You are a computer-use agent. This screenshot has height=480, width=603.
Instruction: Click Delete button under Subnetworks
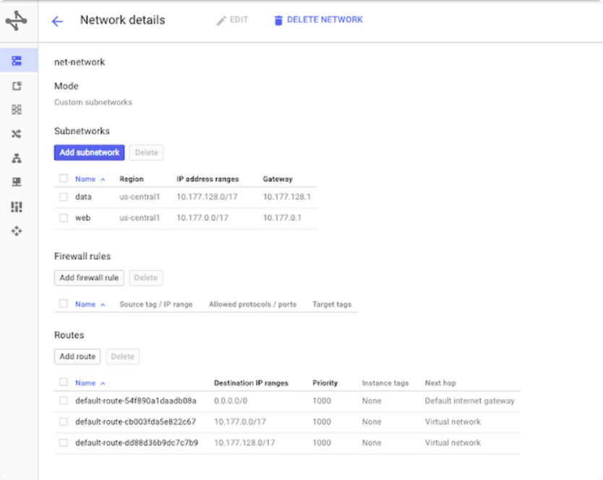coord(147,153)
